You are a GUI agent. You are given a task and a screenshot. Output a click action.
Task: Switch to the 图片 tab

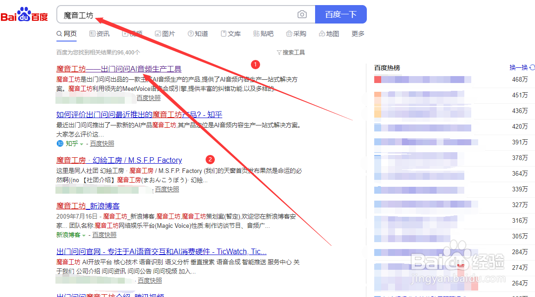(165, 34)
